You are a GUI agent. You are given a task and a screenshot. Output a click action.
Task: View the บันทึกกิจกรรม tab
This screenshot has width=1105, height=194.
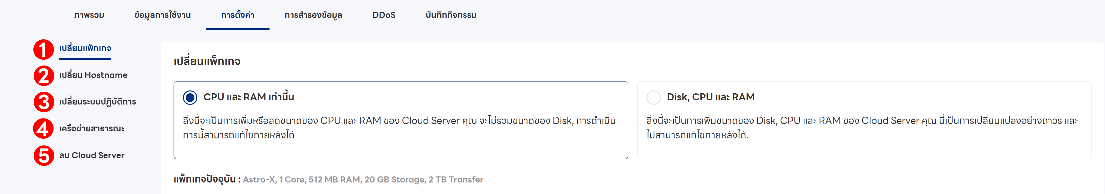(x=451, y=15)
